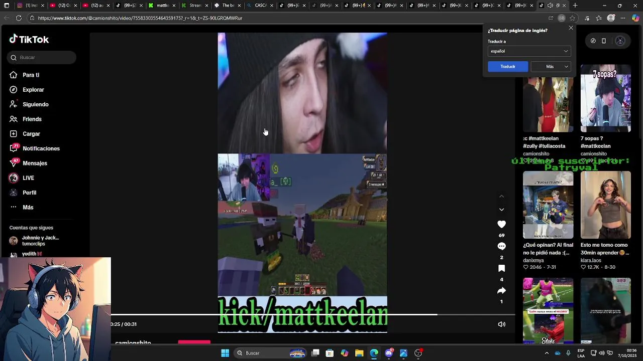Open the soccer Stake video thumbnail

click(548, 311)
